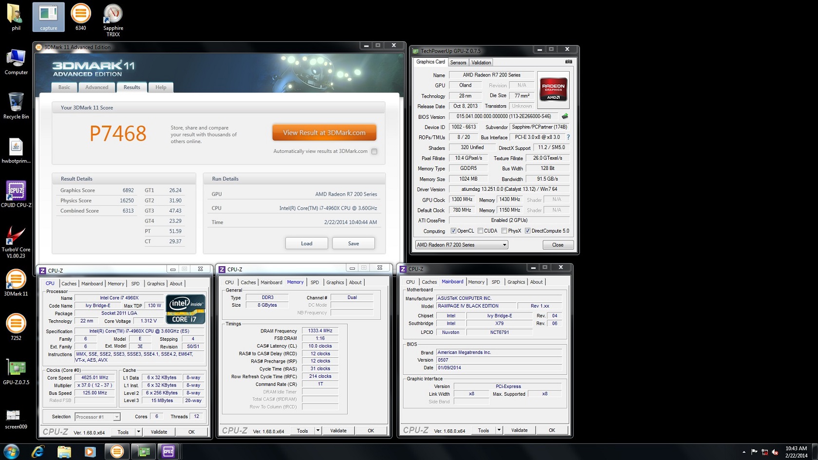818x460 pixels.
Task: Open Internet Explorer from the taskbar
Action: click(x=38, y=452)
